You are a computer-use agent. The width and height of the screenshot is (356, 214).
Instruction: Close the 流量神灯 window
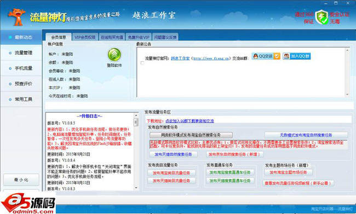348,3
